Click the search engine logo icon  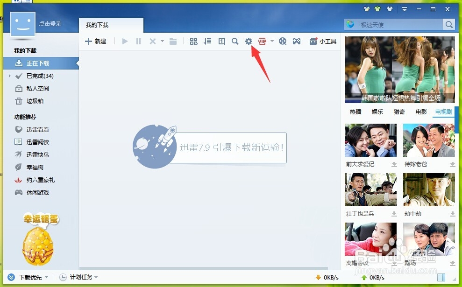pos(350,24)
